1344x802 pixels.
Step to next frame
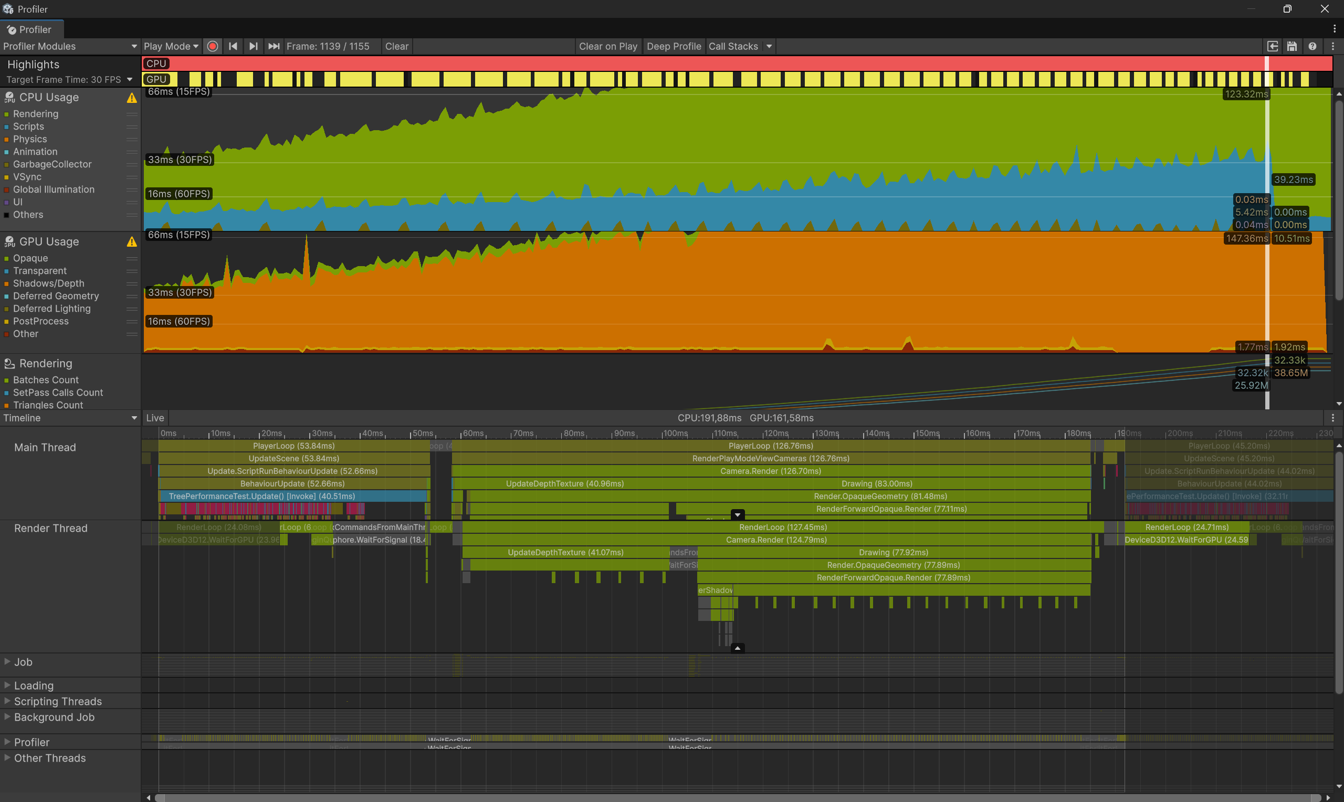click(x=253, y=47)
